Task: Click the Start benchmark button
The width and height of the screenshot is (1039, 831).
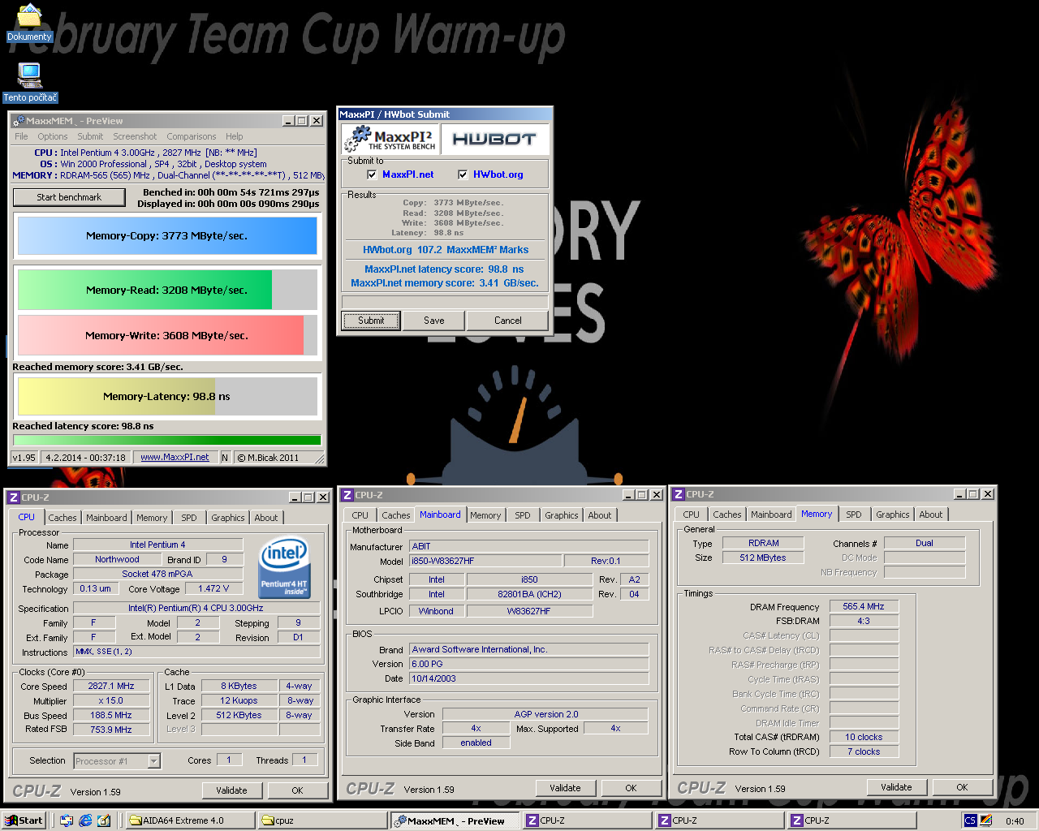Action: pos(69,197)
